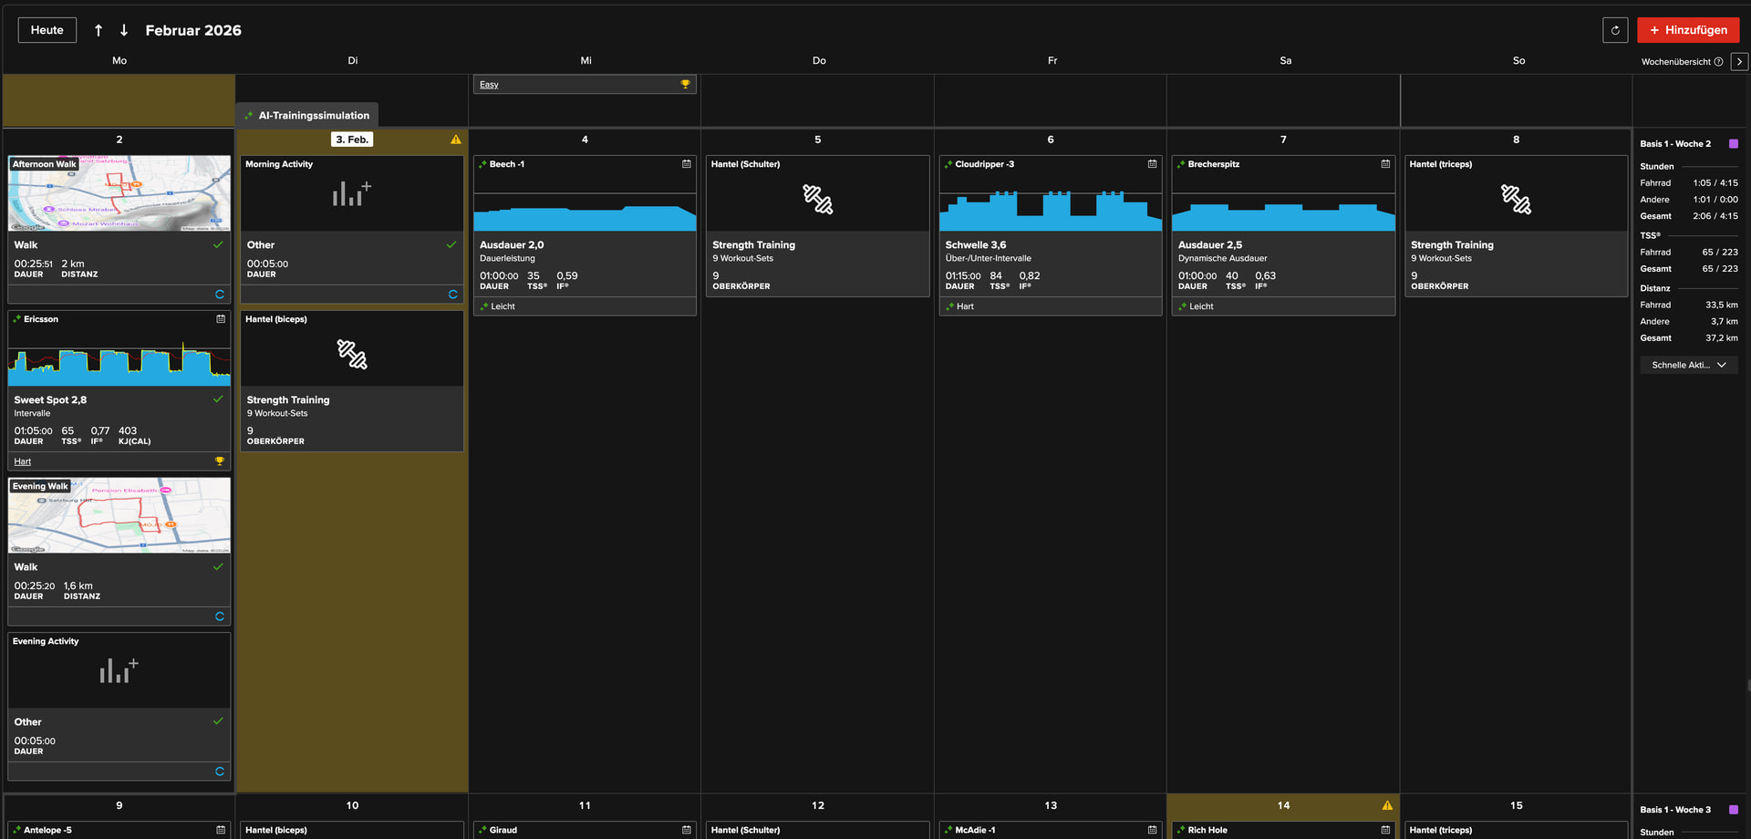Click calendar icon on Cloudripper -3 workout
This screenshot has width=1751, height=839.
tap(1152, 164)
